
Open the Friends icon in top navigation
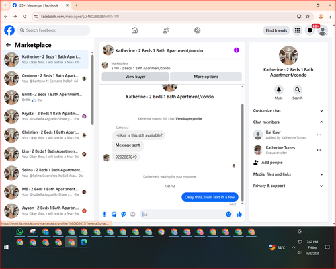click(166, 30)
